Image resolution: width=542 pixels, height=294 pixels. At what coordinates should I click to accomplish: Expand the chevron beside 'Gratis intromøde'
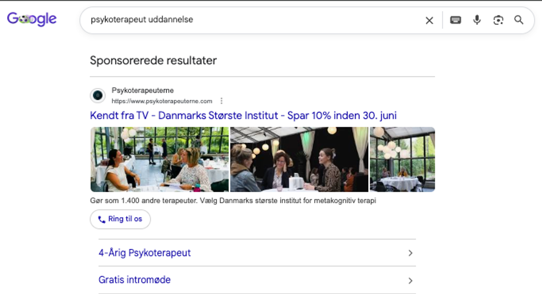click(x=410, y=281)
